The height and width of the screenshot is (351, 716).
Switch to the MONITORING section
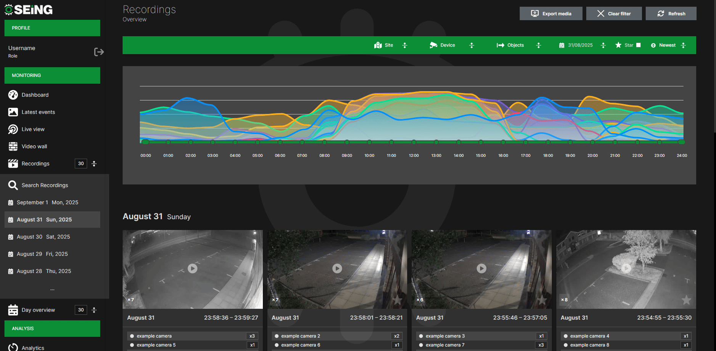[52, 75]
